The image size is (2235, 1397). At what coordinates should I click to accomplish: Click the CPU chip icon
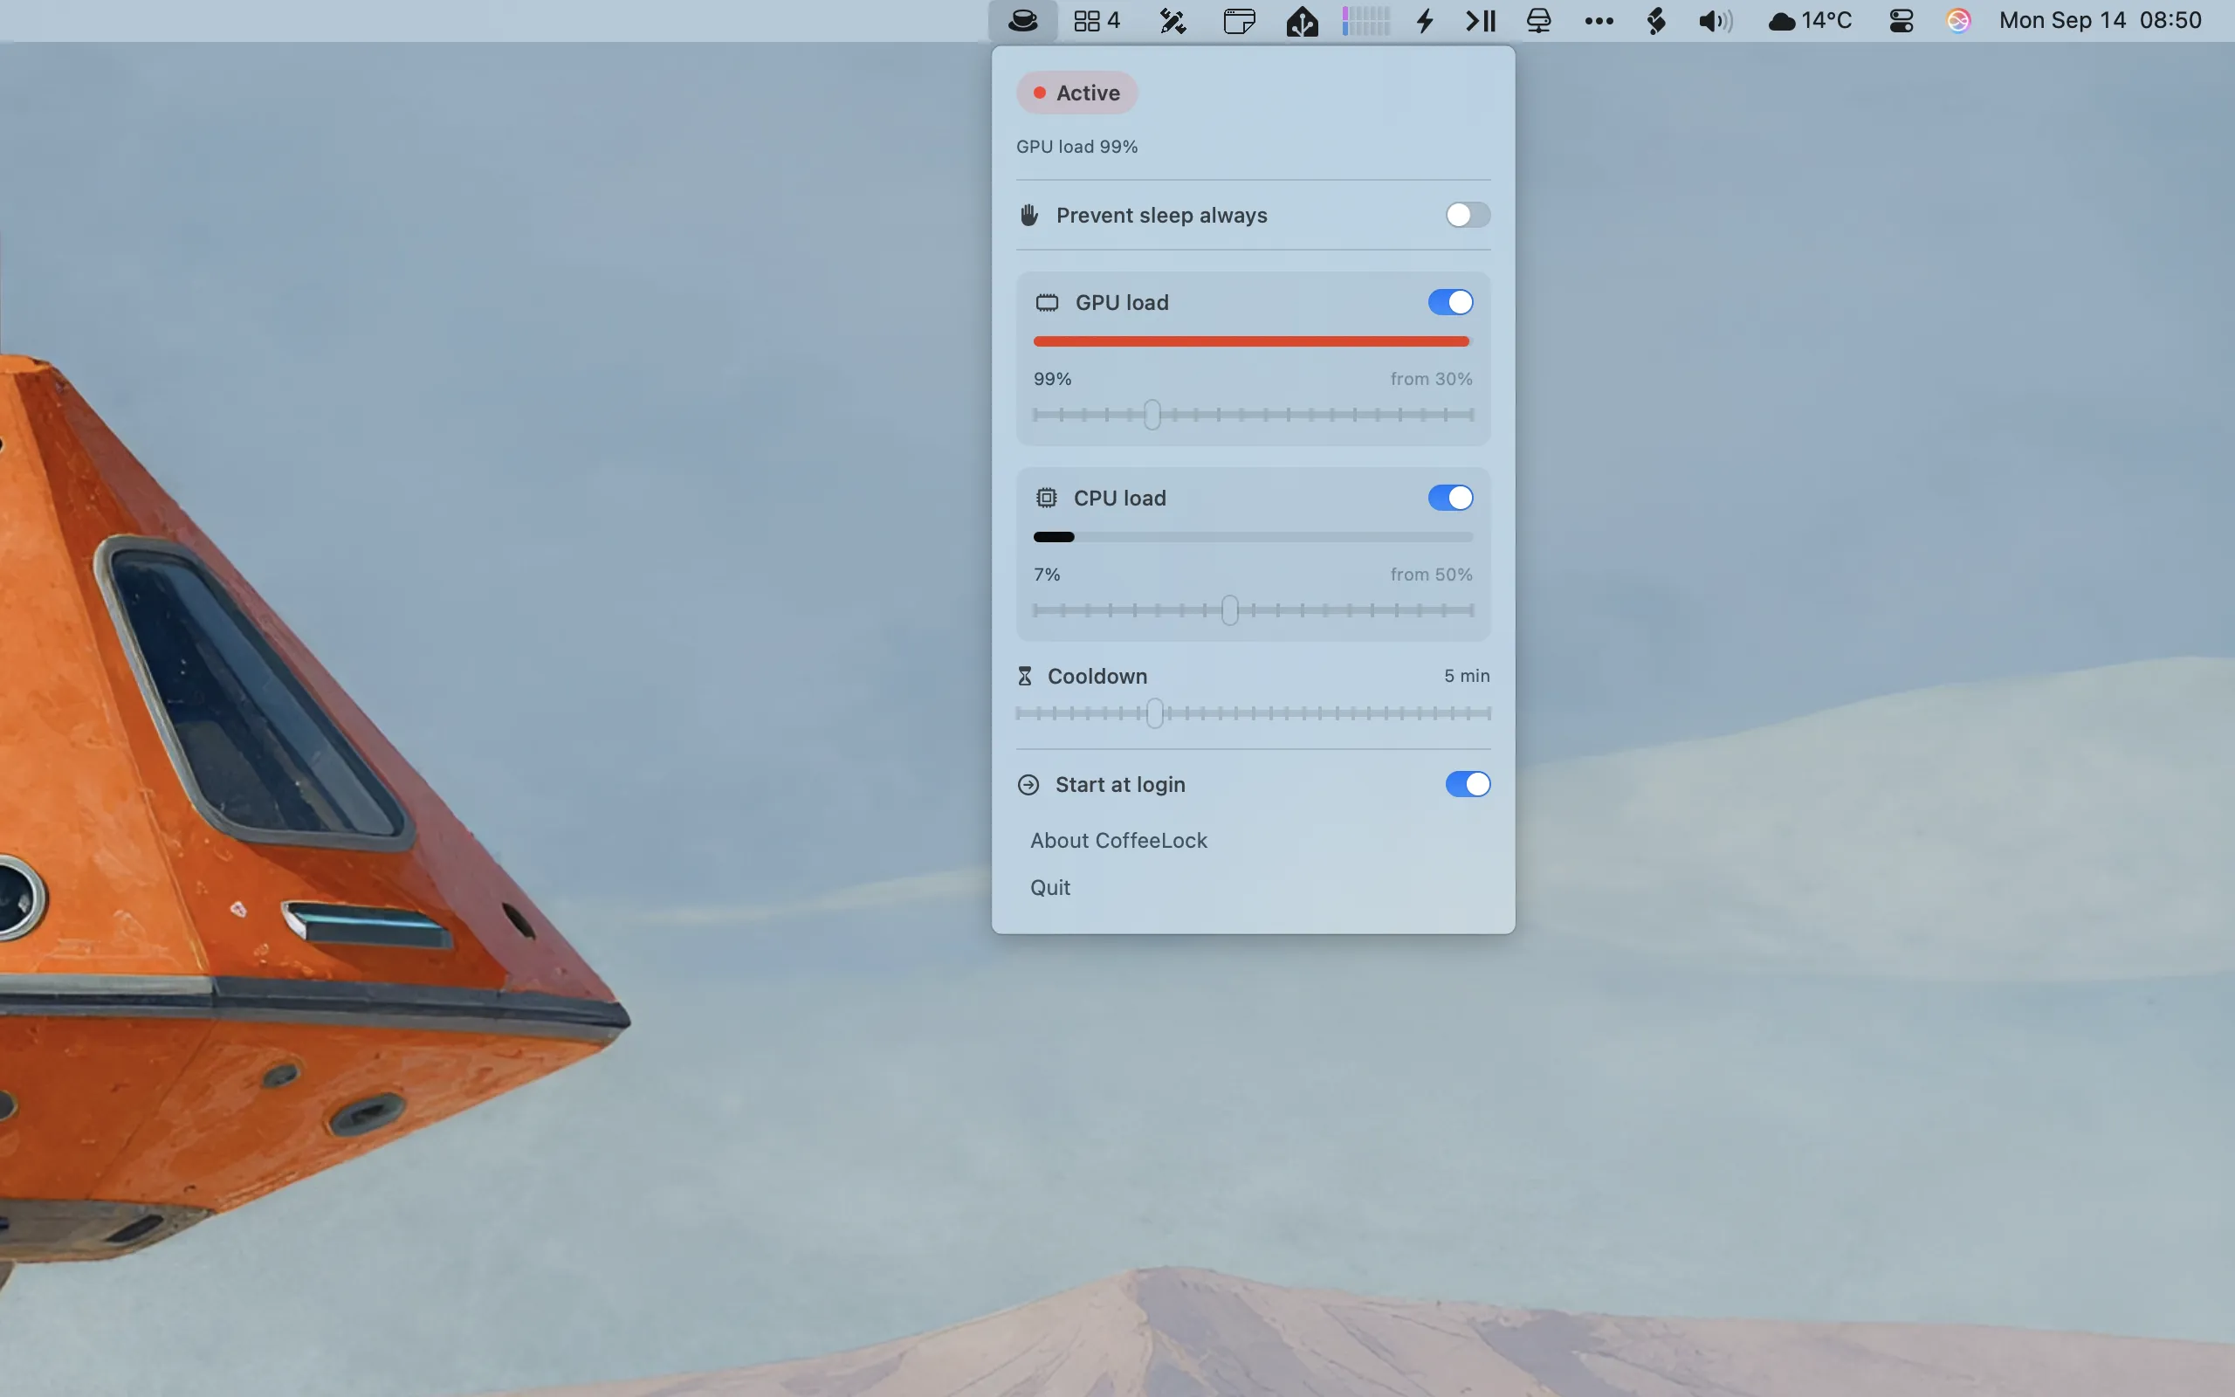coord(1045,498)
